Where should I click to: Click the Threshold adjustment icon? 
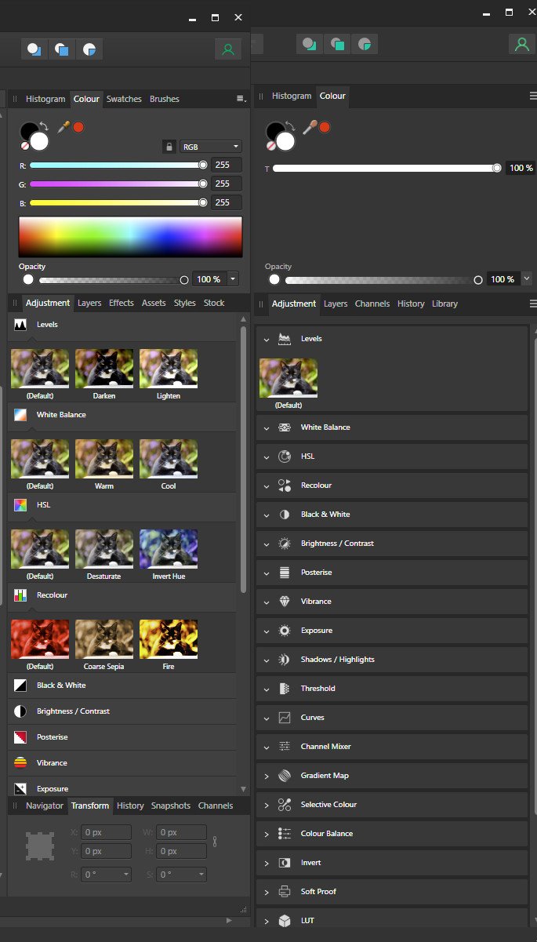click(x=285, y=689)
